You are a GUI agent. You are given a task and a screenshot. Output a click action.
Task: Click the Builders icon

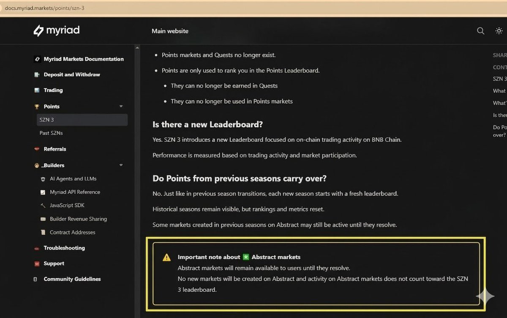(x=37, y=165)
